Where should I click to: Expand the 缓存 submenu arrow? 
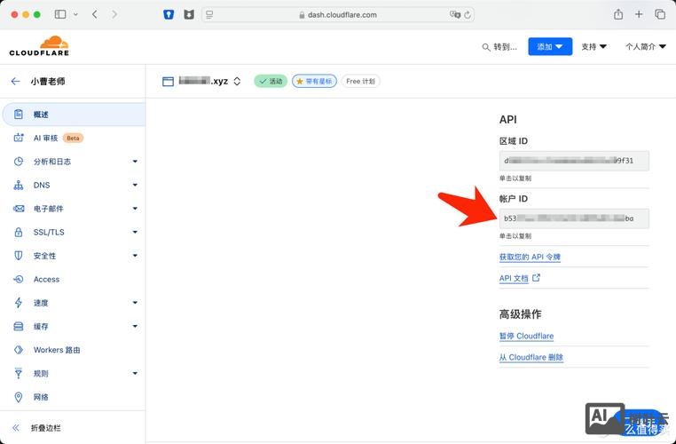(135, 326)
